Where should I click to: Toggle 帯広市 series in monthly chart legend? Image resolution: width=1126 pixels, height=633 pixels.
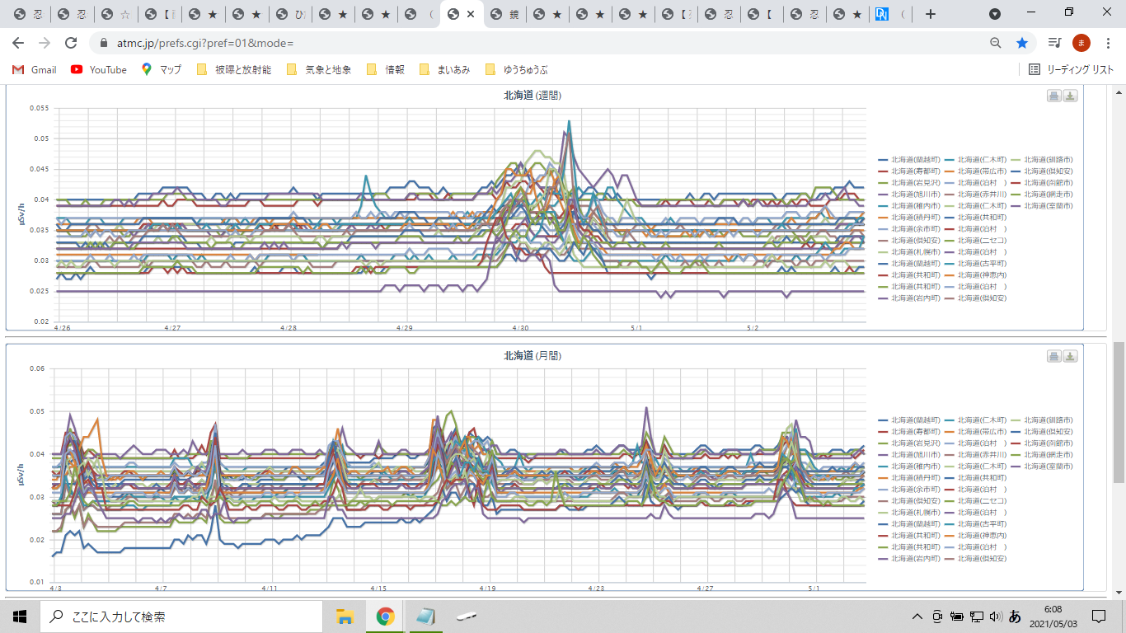975,432
